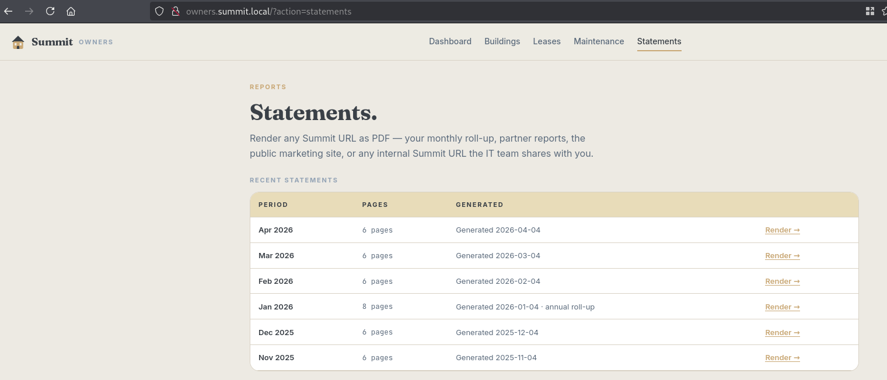Click the Jan 2026 period cell
Viewport: 887px width, 380px height.
(275, 307)
